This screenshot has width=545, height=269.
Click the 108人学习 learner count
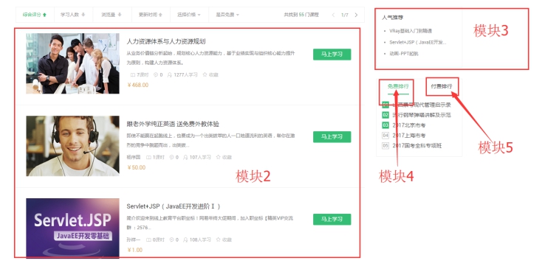200,240
